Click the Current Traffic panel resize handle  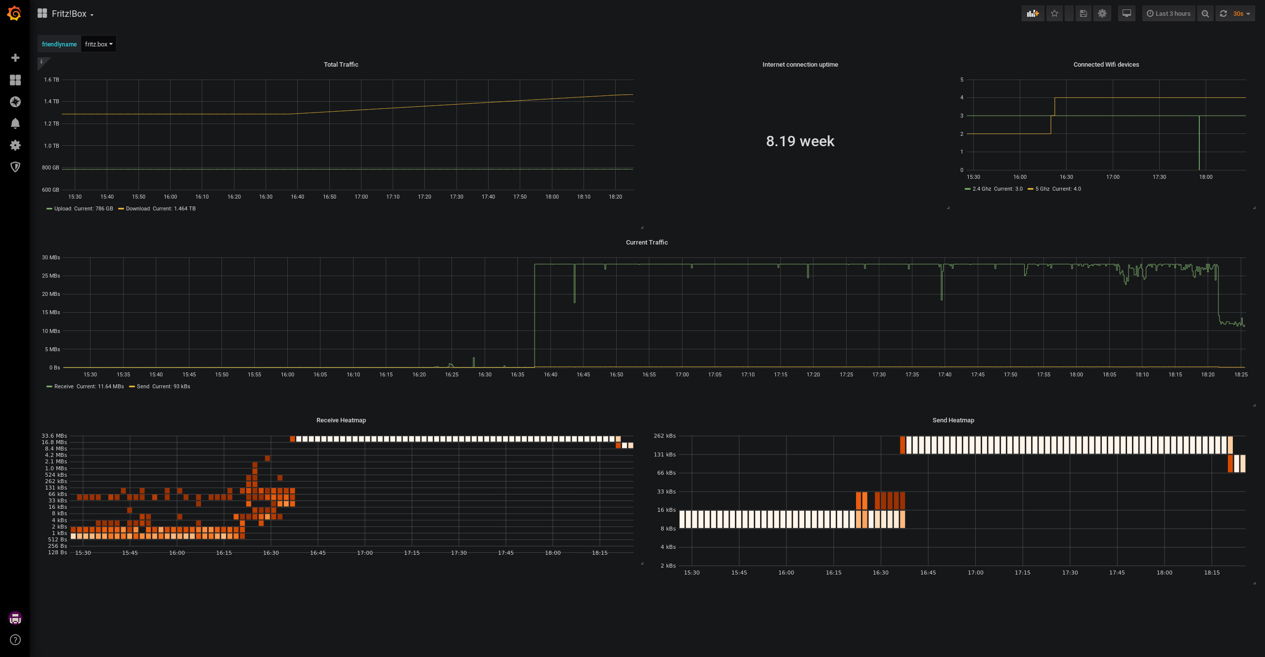1254,405
